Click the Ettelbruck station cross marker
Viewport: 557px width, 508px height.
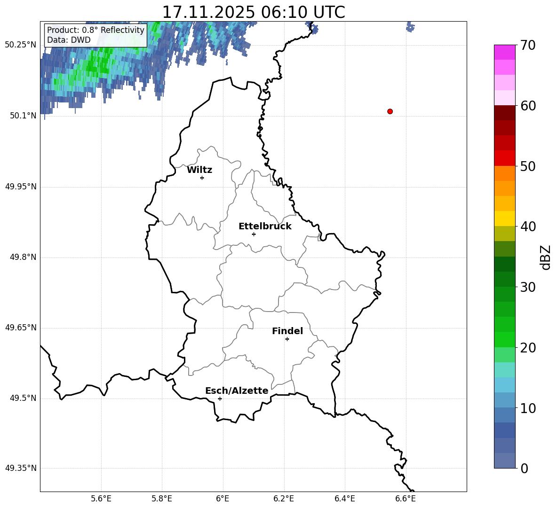(254, 234)
